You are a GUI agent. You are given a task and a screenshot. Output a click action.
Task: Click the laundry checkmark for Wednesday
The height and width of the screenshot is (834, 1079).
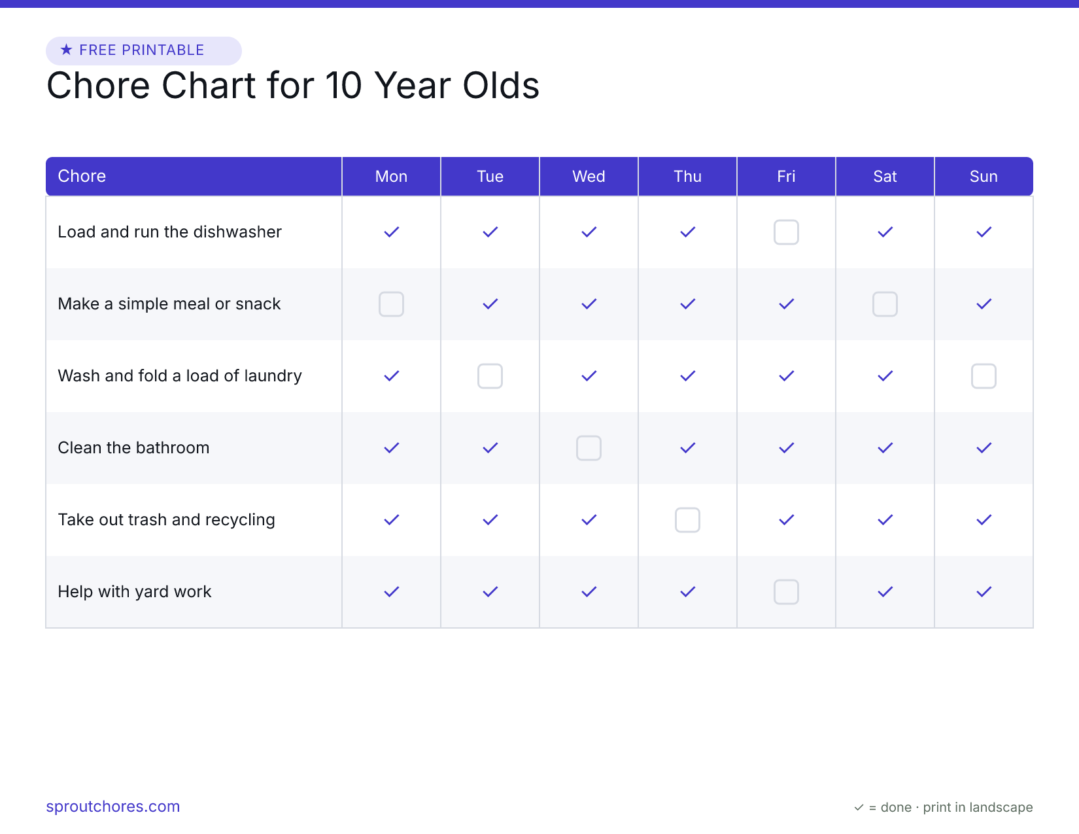click(589, 376)
